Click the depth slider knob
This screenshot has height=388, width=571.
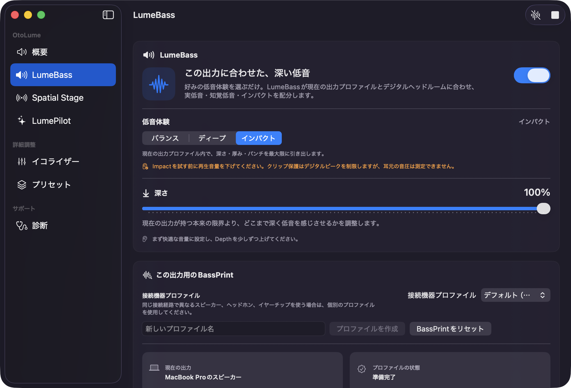click(544, 209)
